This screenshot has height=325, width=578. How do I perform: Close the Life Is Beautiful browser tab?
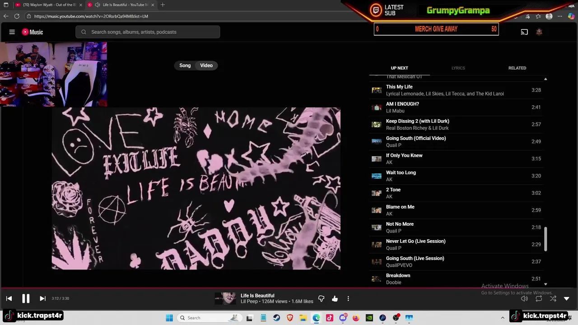click(153, 5)
